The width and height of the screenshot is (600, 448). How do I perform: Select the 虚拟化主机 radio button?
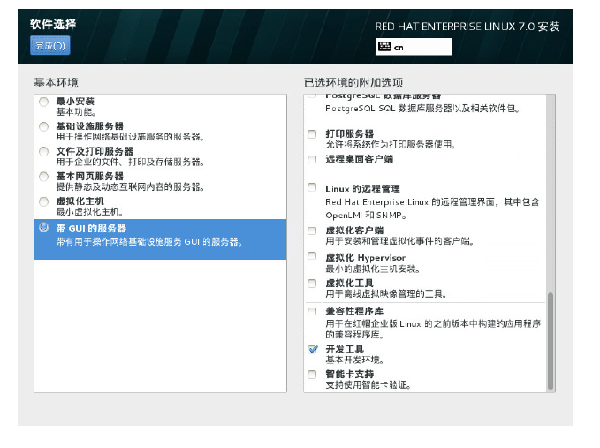43,201
